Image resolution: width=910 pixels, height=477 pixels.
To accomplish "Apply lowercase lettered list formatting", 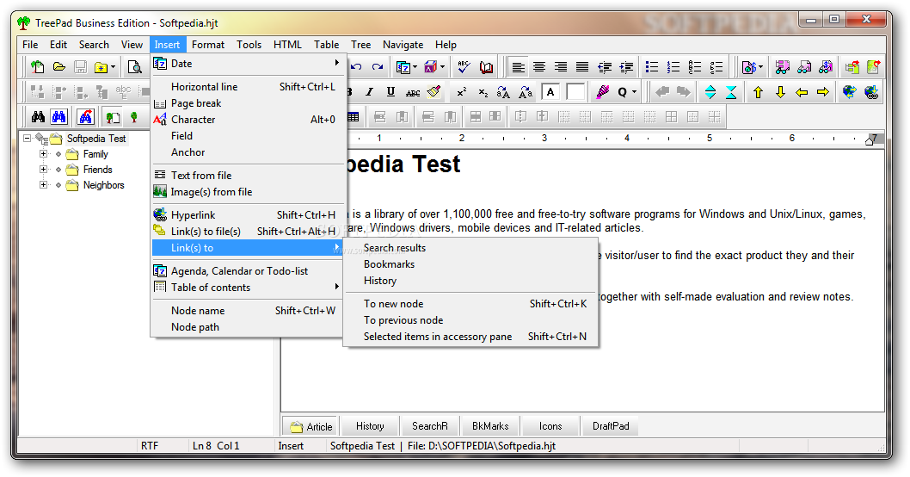I will pos(716,67).
